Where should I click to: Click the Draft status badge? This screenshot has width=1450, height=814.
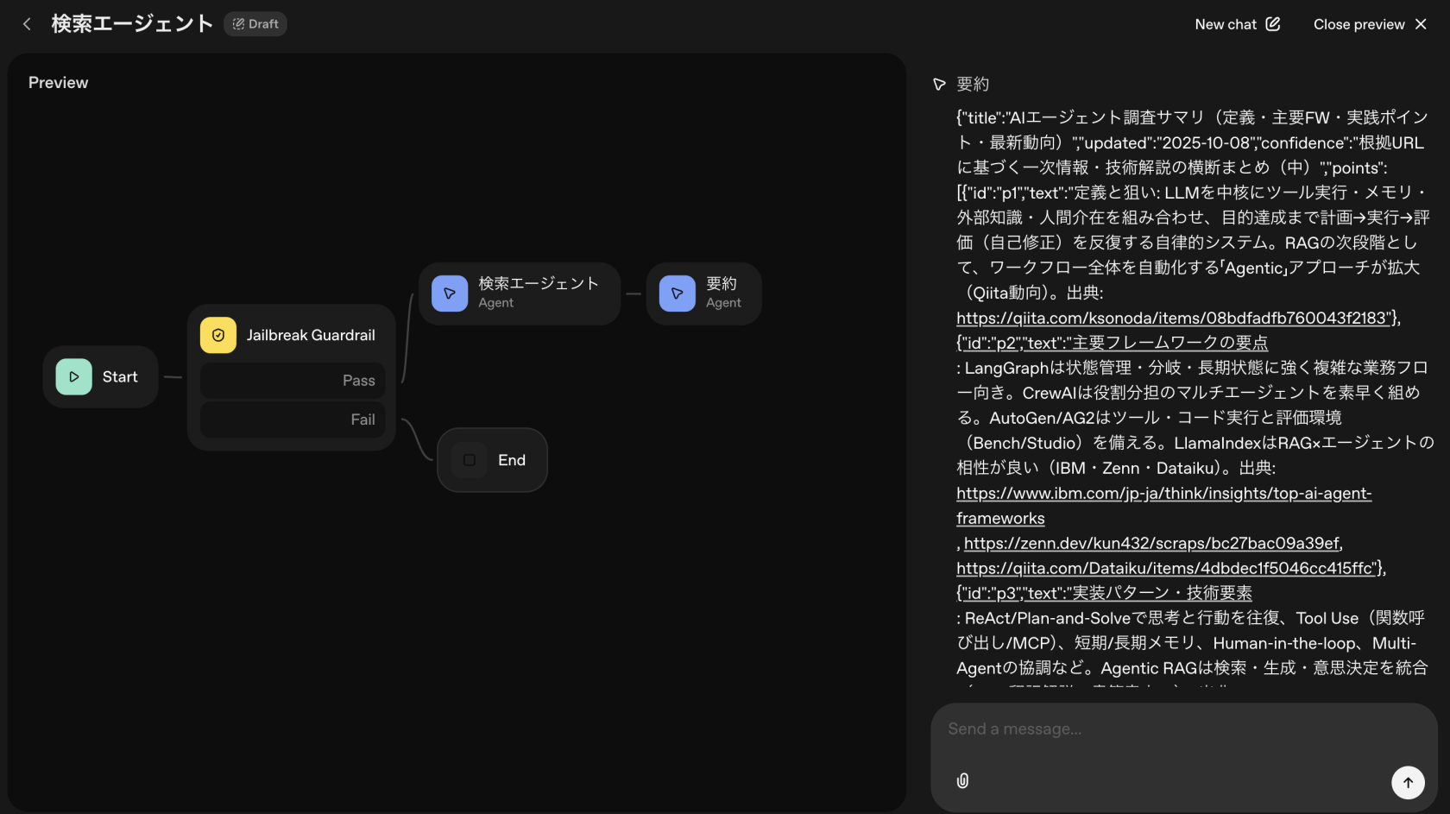pos(255,24)
